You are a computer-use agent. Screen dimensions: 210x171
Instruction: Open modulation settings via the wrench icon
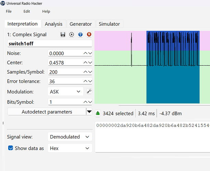pos(89,91)
